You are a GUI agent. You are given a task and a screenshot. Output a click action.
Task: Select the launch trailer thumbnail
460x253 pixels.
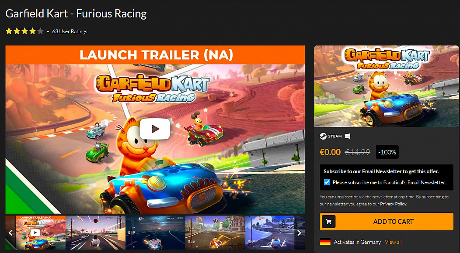41,232
